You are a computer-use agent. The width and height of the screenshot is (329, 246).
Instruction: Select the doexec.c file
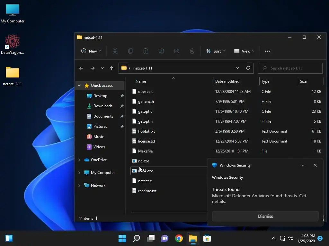point(146,92)
